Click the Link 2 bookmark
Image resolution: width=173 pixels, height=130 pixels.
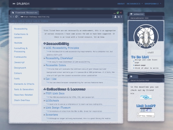tap(21, 21)
